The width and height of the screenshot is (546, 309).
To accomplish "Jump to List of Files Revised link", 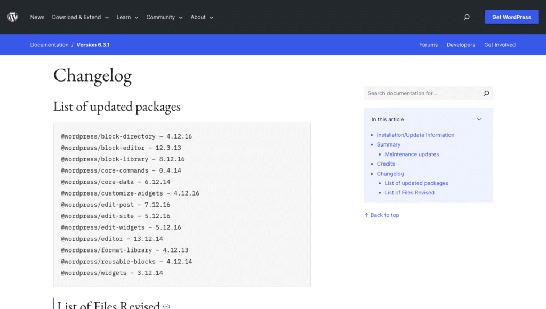I will point(409,193).
